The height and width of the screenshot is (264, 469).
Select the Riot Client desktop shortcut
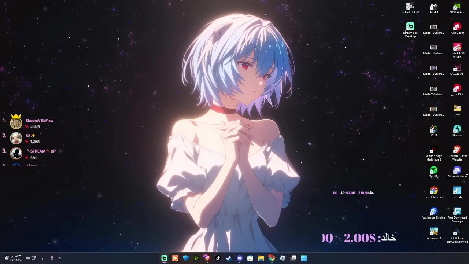tap(457, 29)
